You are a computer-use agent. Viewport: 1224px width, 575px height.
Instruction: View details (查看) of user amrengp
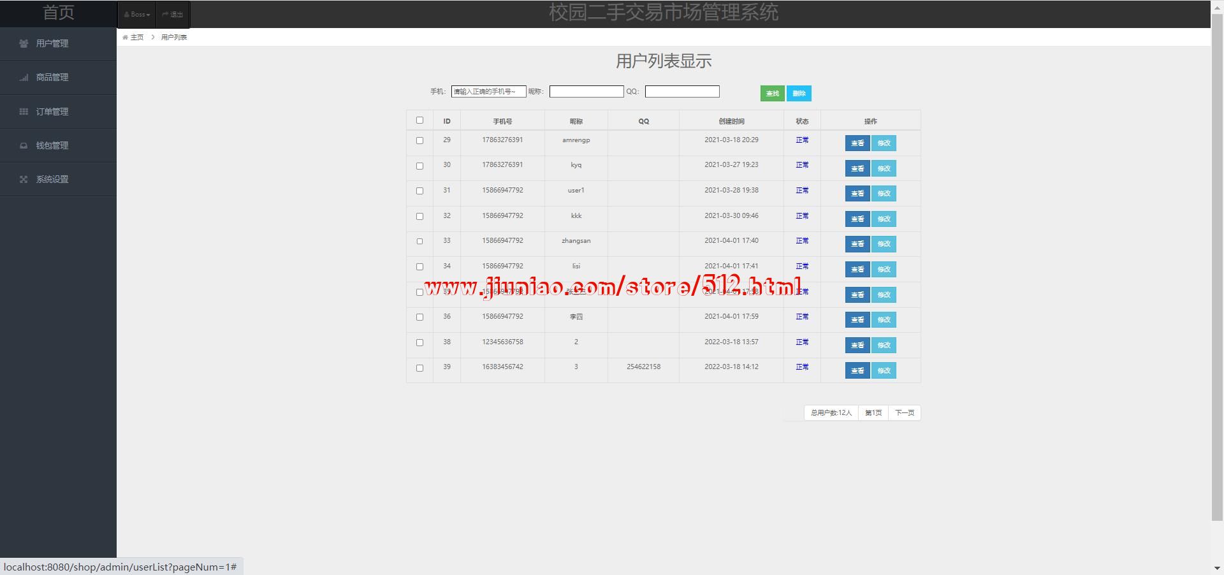click(x=857, y=143)
